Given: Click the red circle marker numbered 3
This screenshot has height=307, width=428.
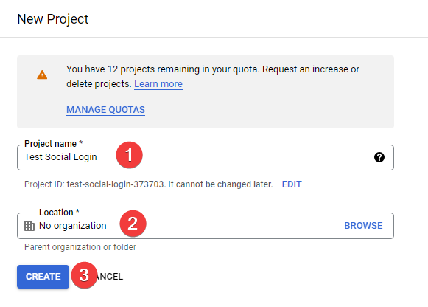Looking at the screenshot, I should click(x=84, y=275).
